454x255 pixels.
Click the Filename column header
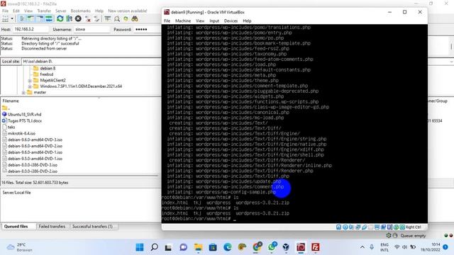tap(11, 101)
